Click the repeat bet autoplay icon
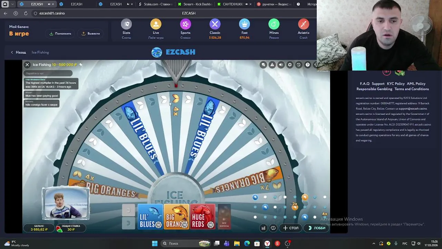Image resolution: width=442 pixels, height=249 pixels. [273, 228]
